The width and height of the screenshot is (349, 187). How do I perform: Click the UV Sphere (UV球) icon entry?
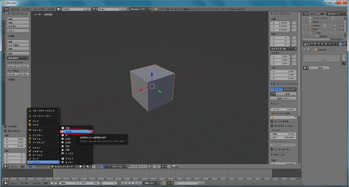(x=62, y=139)
